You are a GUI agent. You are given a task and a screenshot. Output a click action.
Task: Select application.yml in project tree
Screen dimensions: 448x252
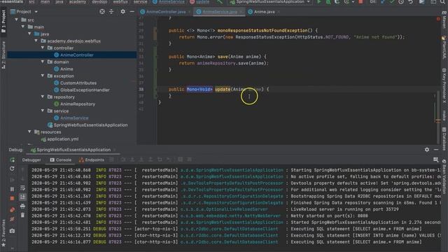pos(59,139)
